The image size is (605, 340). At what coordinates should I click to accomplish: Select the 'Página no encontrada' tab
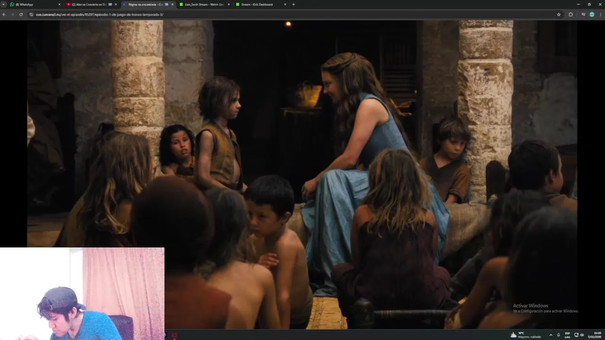[x=147, y=4]
